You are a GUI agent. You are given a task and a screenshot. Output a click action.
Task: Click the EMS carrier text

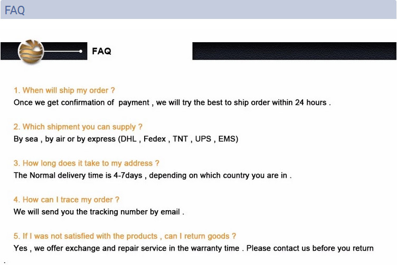[228, 139]
